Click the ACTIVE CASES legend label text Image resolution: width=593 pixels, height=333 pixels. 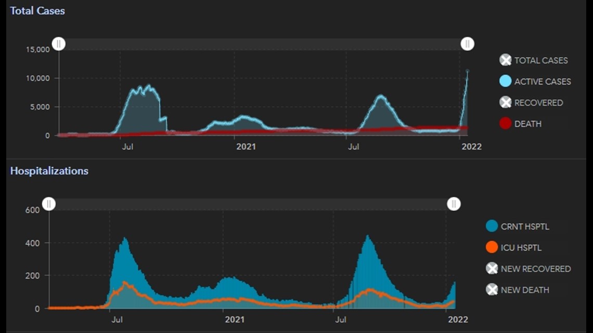[542, 82]
